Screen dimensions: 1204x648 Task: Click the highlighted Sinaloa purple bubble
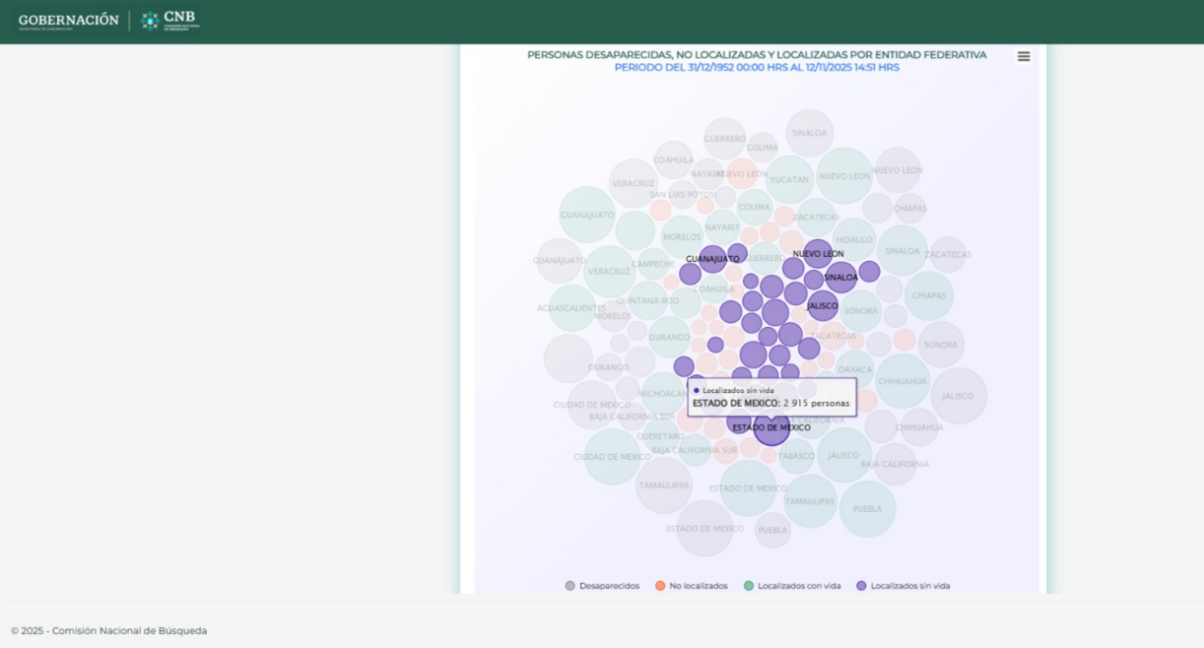click(x=840, y=277)
